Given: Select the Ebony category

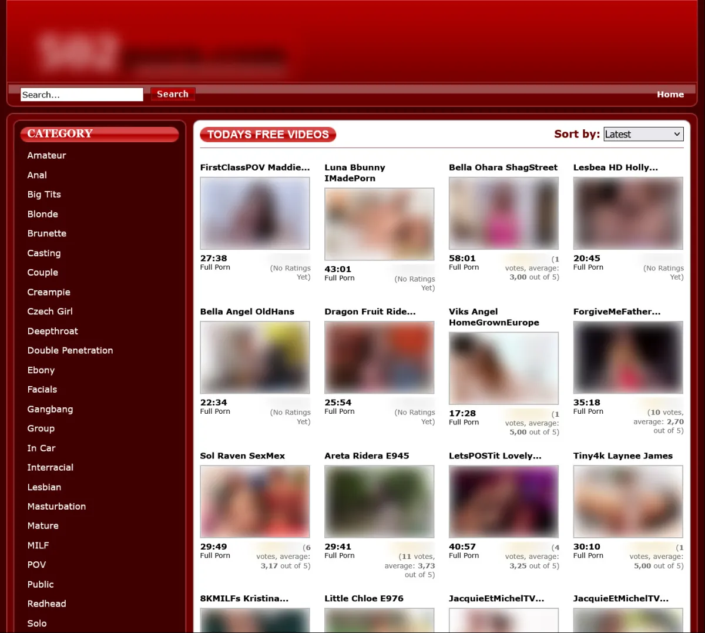Looking at the screenshot, I should click(41, 370).
